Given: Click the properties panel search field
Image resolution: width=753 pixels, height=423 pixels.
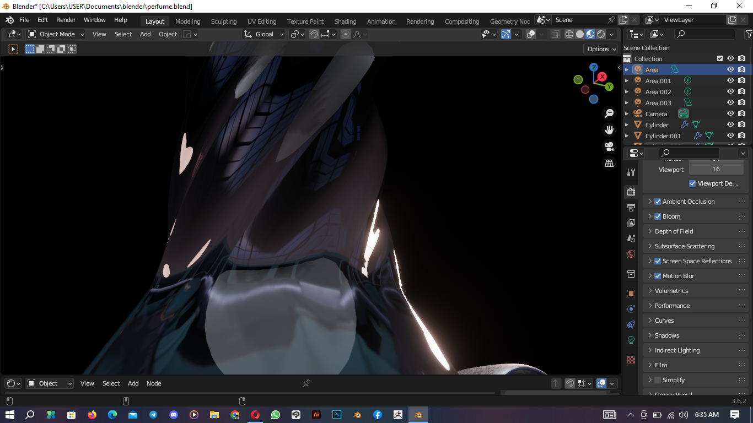Looking at the screenshot, I should click(690, 153).
